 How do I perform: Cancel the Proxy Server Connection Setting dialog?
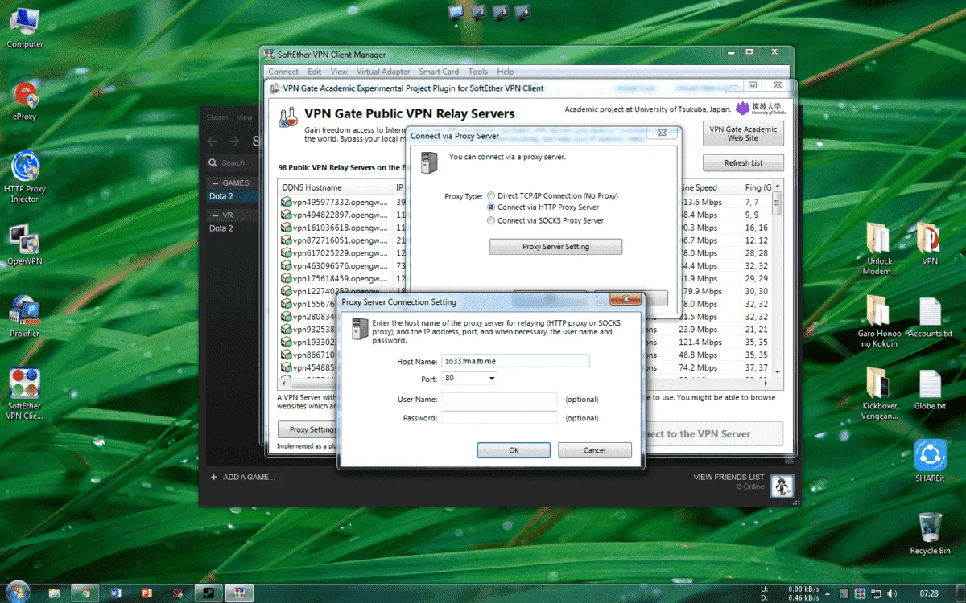pyautogui.click(x=594, y=450)
